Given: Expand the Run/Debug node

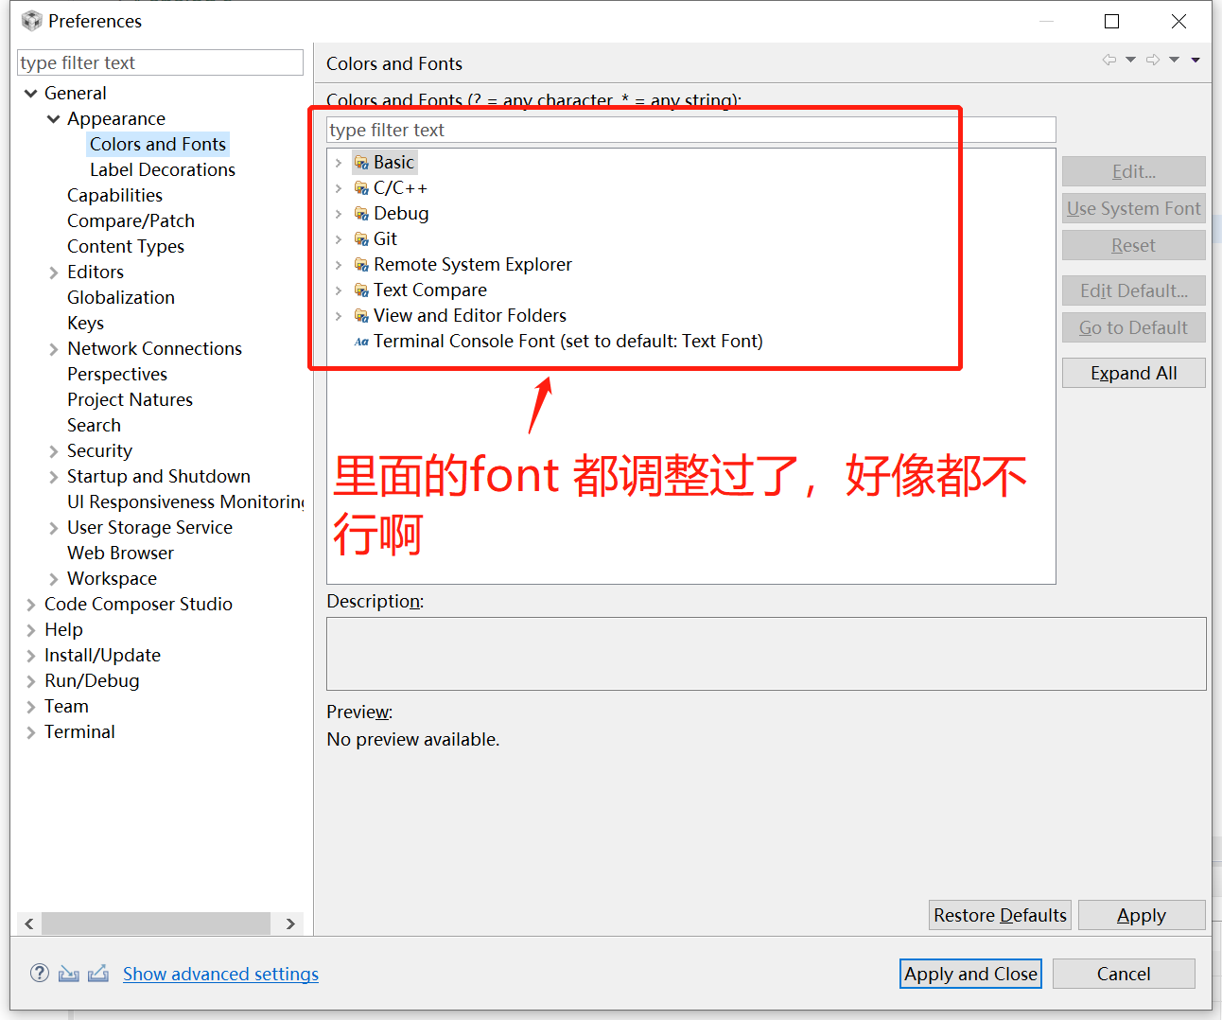Looking at the screenshot, I should [x=31, y=681].
